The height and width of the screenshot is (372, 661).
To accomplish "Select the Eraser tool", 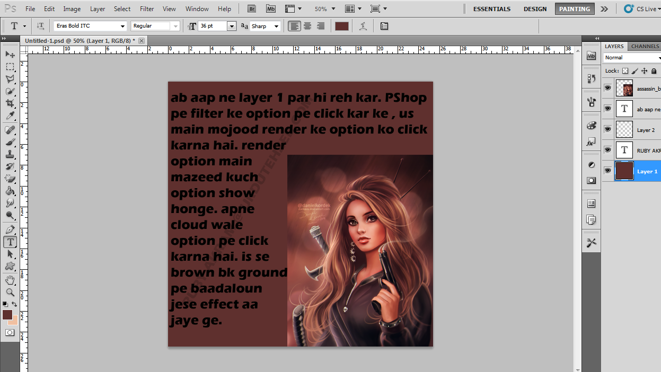I will click(10, 179).
